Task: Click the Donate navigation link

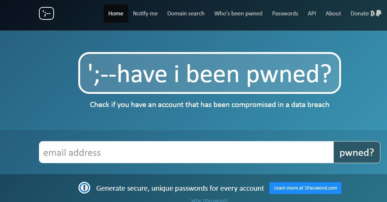Action: (x=359, y=14)
